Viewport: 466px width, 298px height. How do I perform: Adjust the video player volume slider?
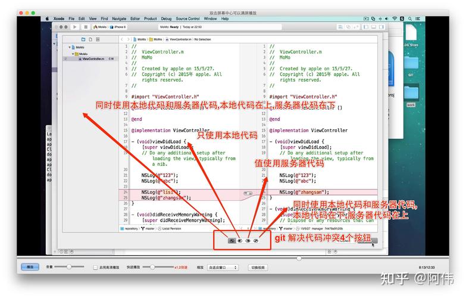coord(69,267)
